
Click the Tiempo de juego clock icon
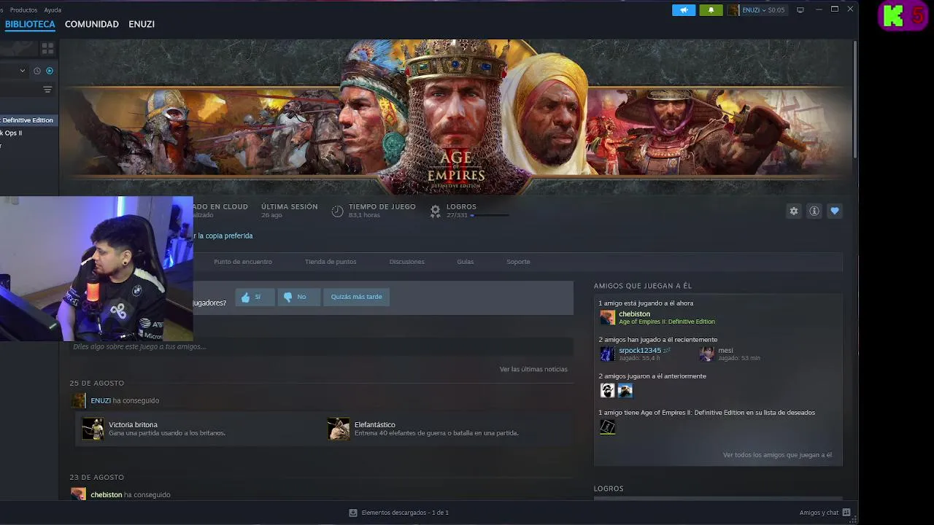337,211
